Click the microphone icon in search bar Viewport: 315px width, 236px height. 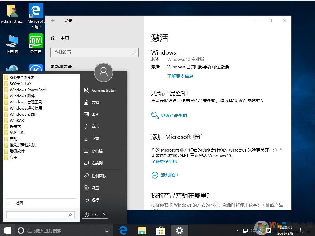(107, 230)
